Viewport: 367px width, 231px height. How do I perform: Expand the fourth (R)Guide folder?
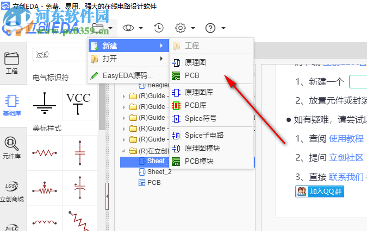tap(124, 129)
